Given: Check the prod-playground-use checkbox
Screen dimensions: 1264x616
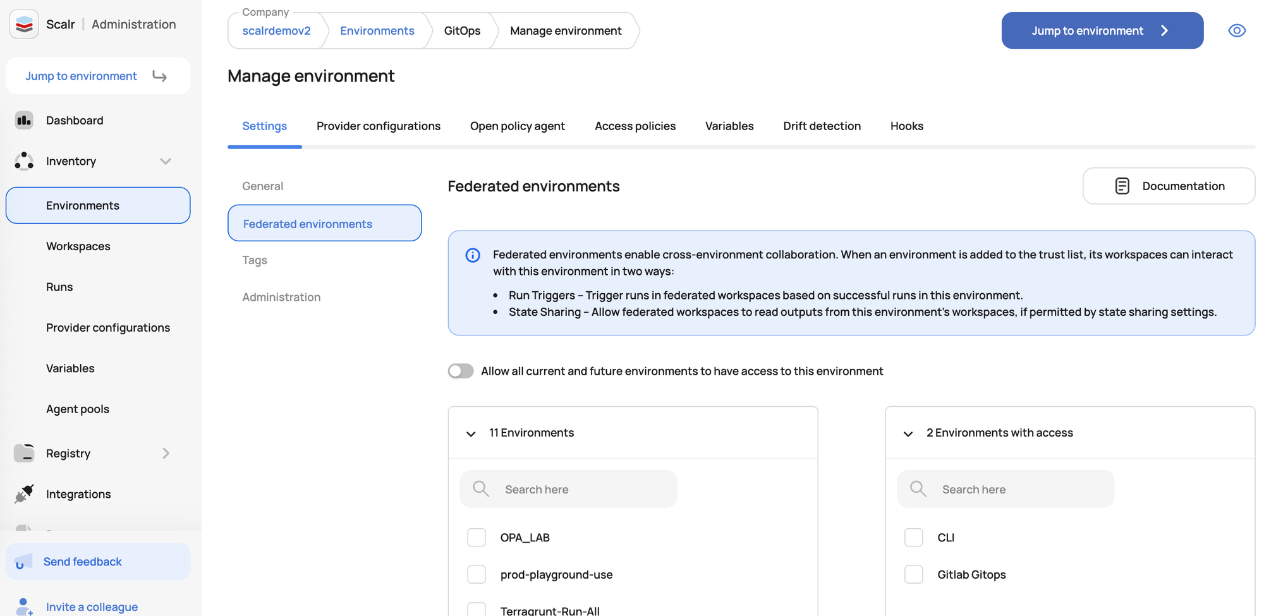Looking at the screenshot, I should click(x=477, y=574).
